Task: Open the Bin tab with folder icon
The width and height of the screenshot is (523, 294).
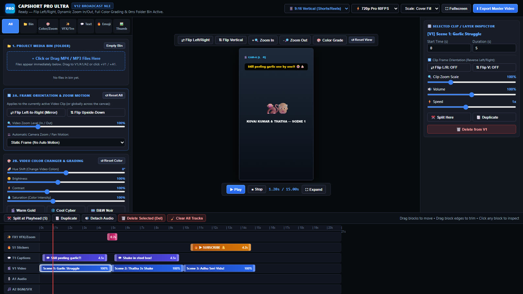Action: pos(28,26)
